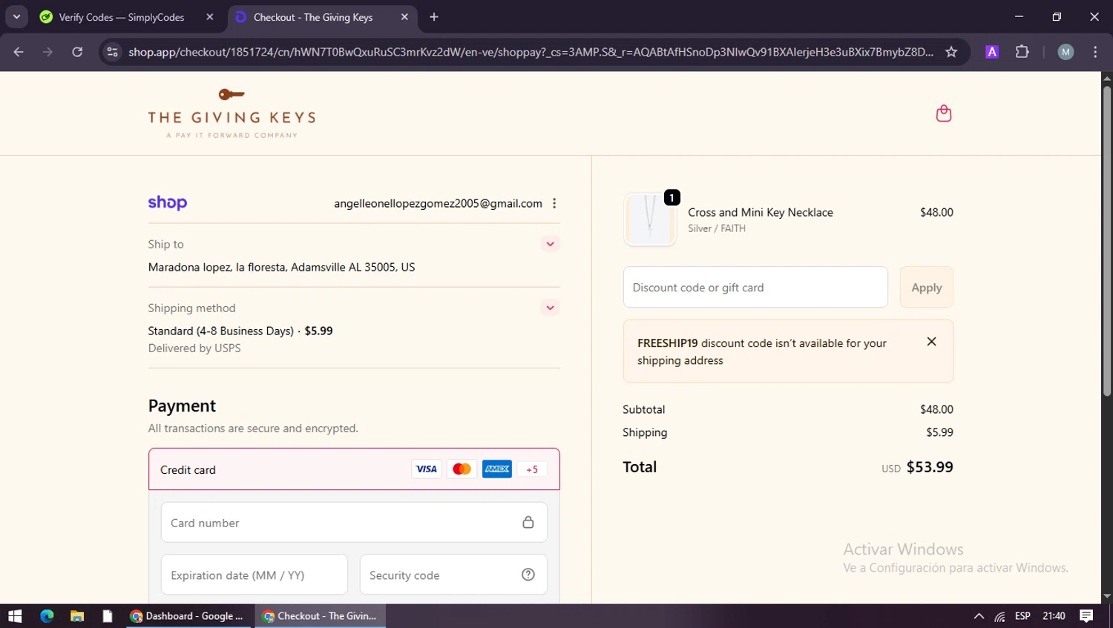Launch Microsoft Edge from the taskbar
This screenshot has width=1113, height=628.
tap(47, 616)
